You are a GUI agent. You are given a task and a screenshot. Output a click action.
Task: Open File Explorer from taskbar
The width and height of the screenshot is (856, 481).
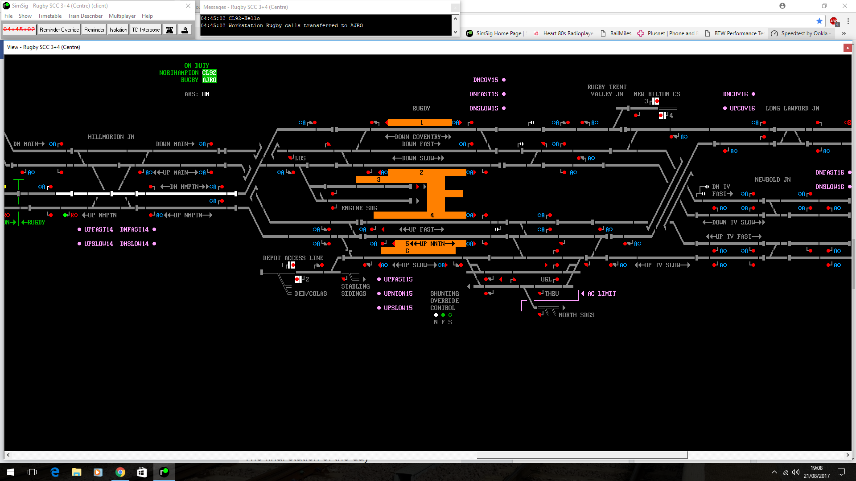[77, 472]
